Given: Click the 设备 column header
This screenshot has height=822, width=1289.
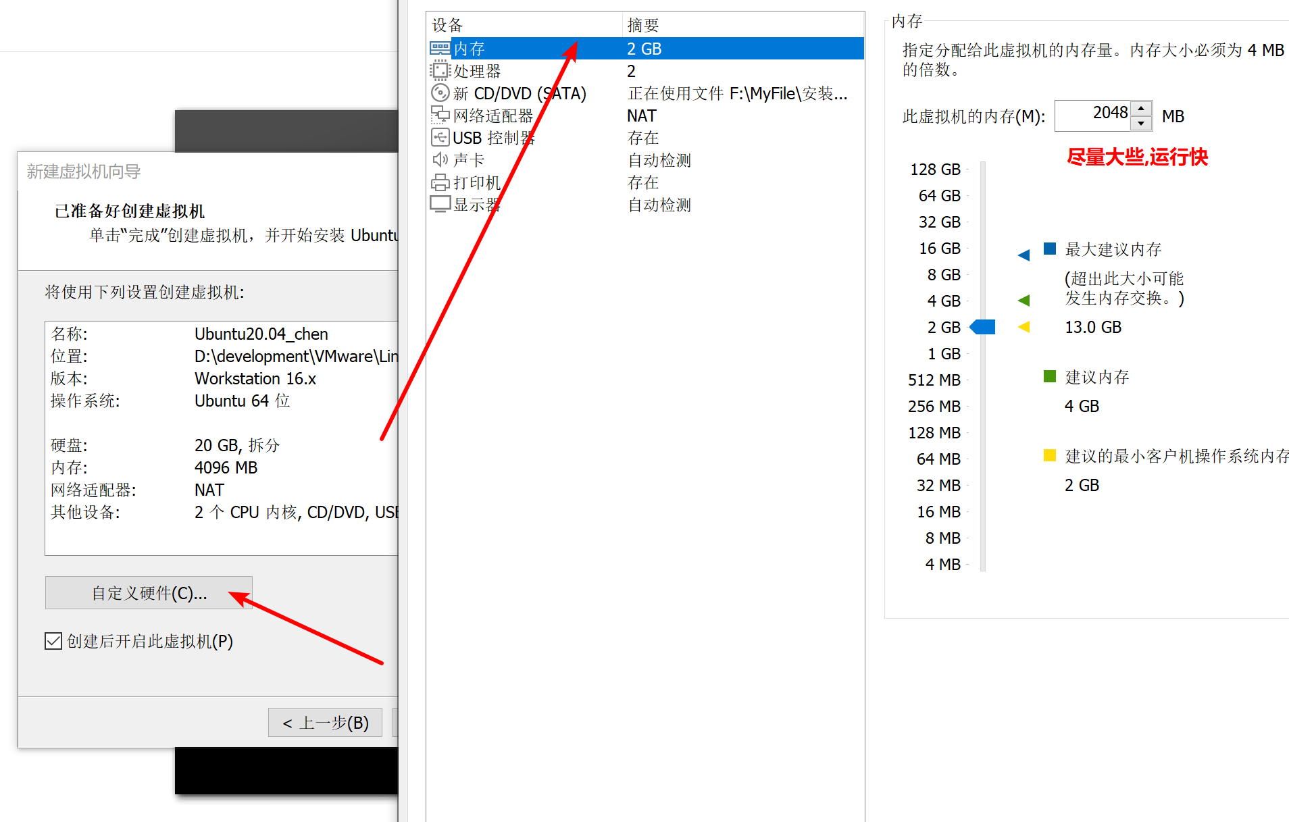Looking at the screenshot, I should 524,25.
